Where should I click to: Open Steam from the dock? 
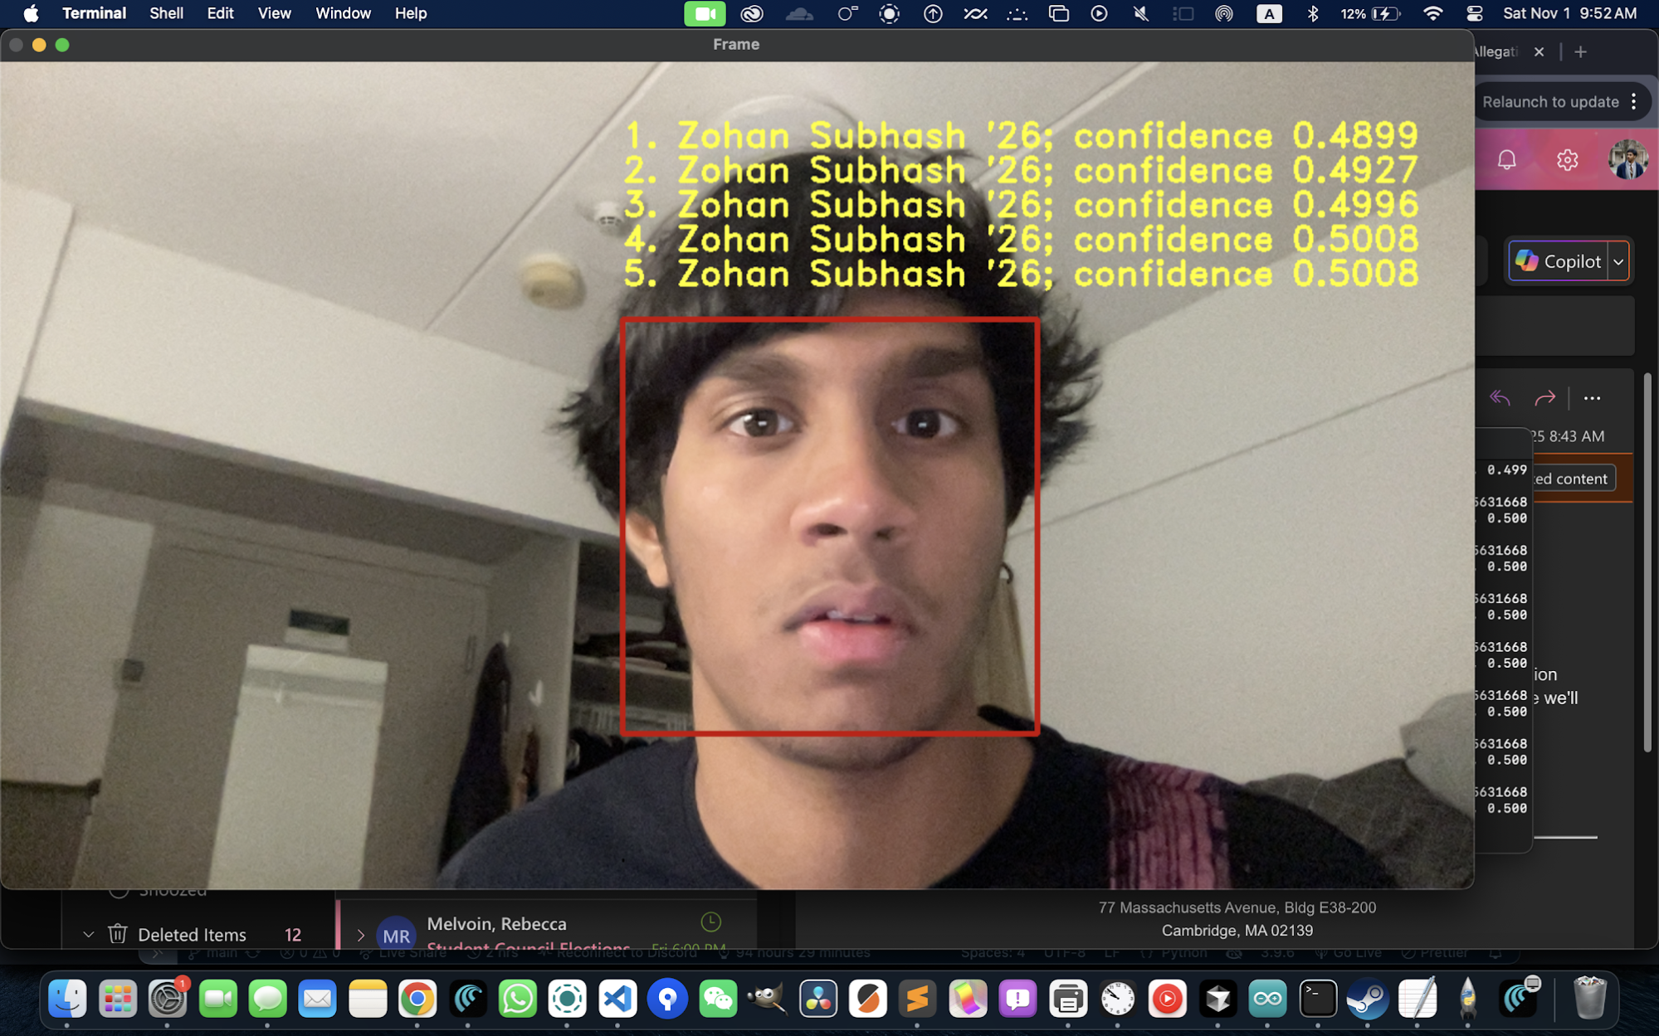pyautogui.click(x=1367, y=999)
